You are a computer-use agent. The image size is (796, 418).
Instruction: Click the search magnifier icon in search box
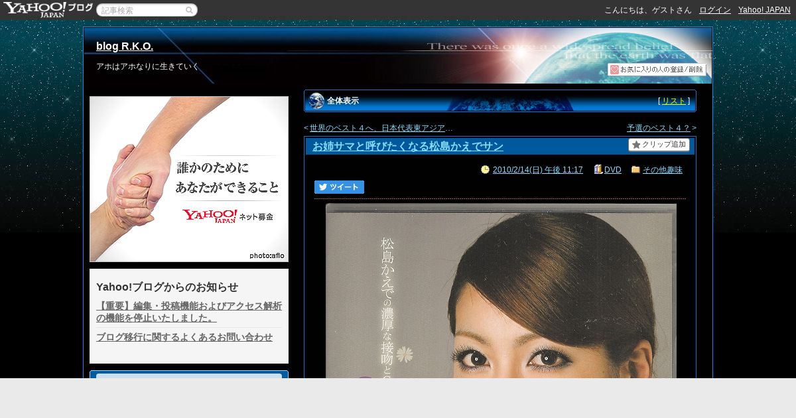pos(189,10)
